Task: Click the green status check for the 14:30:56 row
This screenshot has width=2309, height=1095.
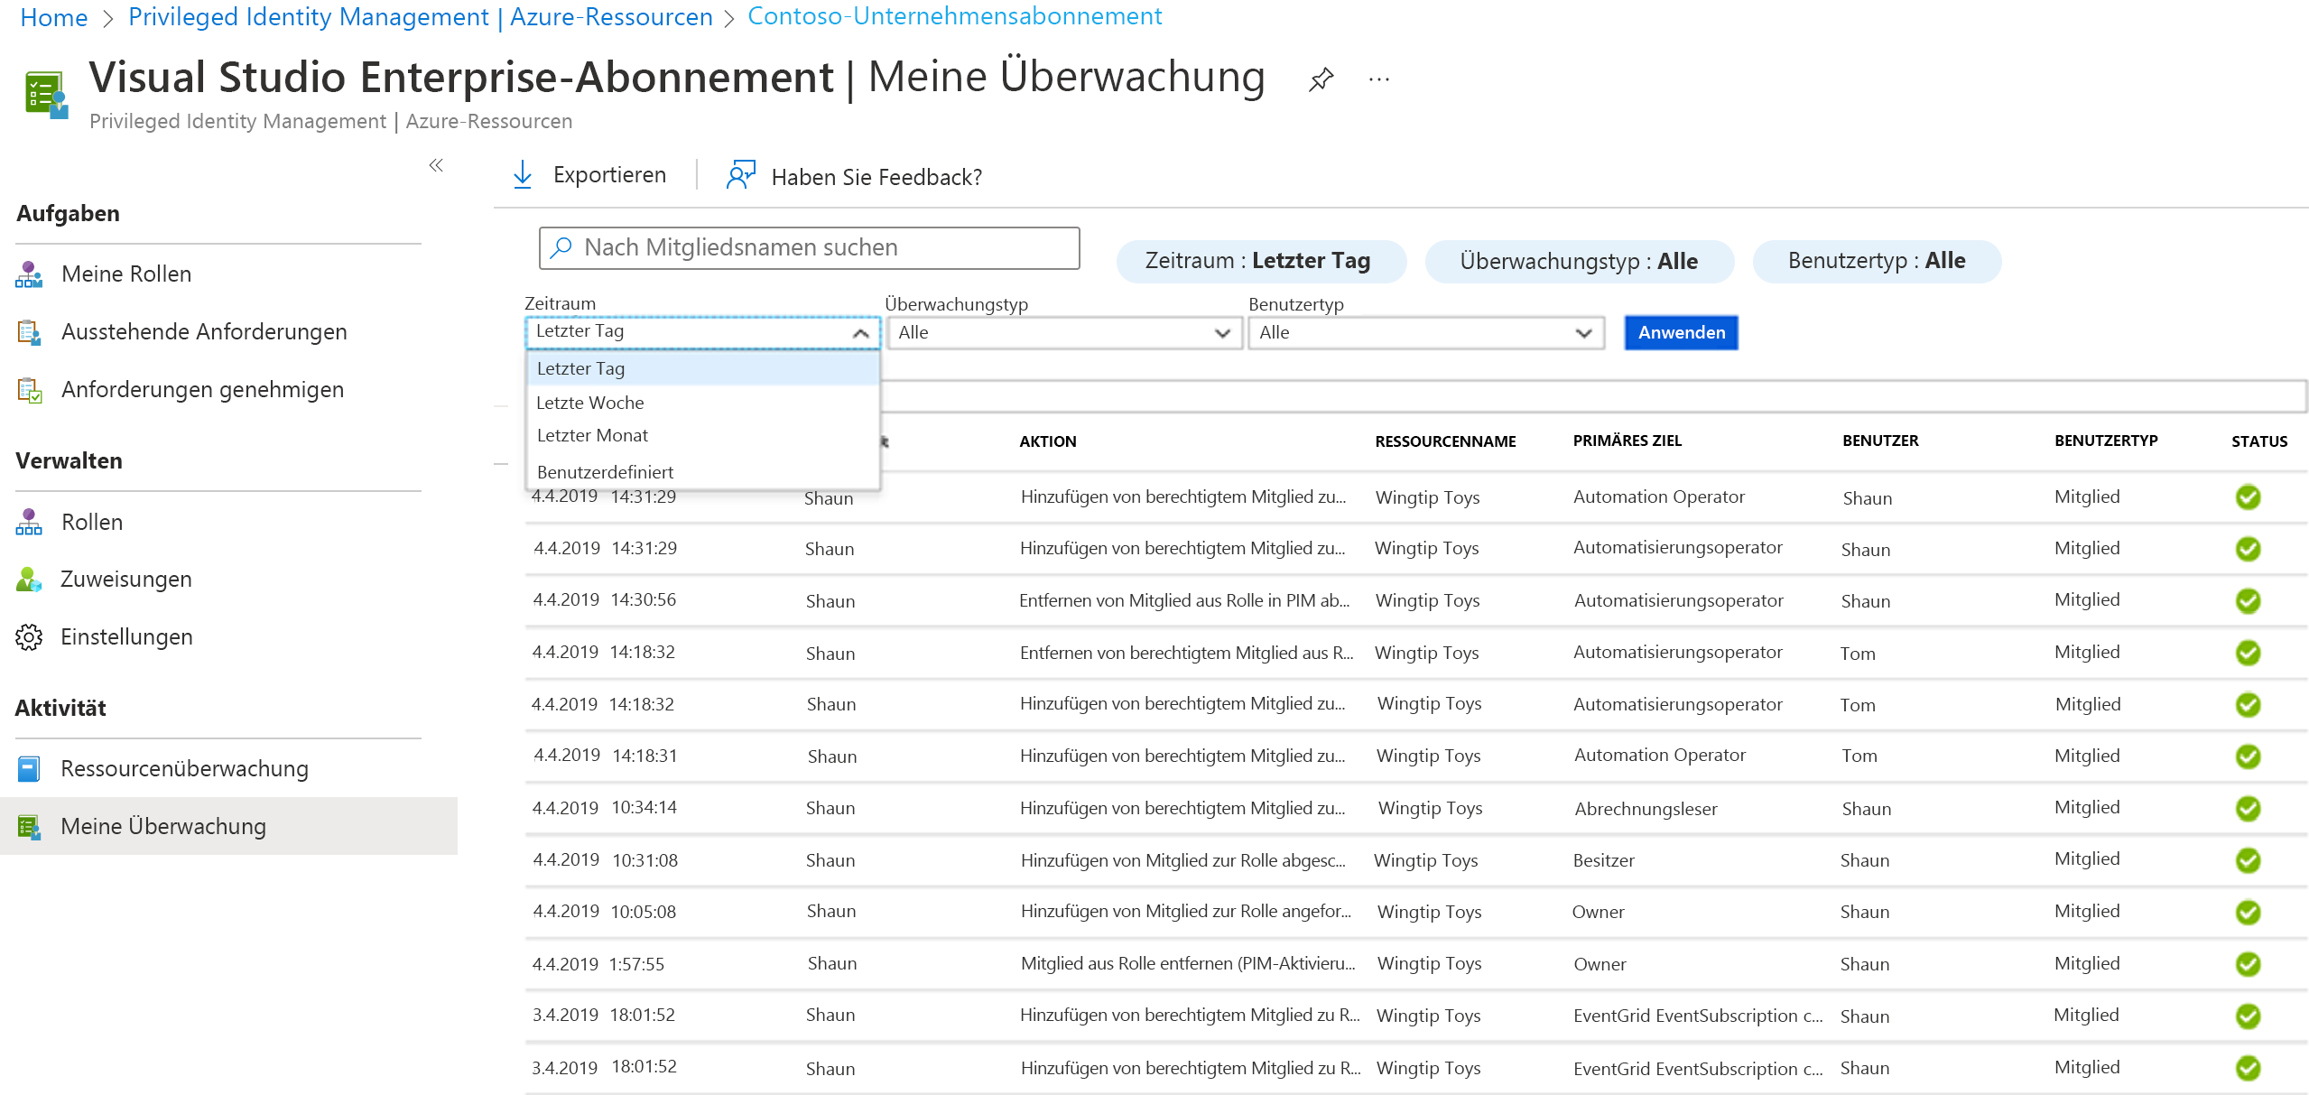Action: pos(2248,600)
